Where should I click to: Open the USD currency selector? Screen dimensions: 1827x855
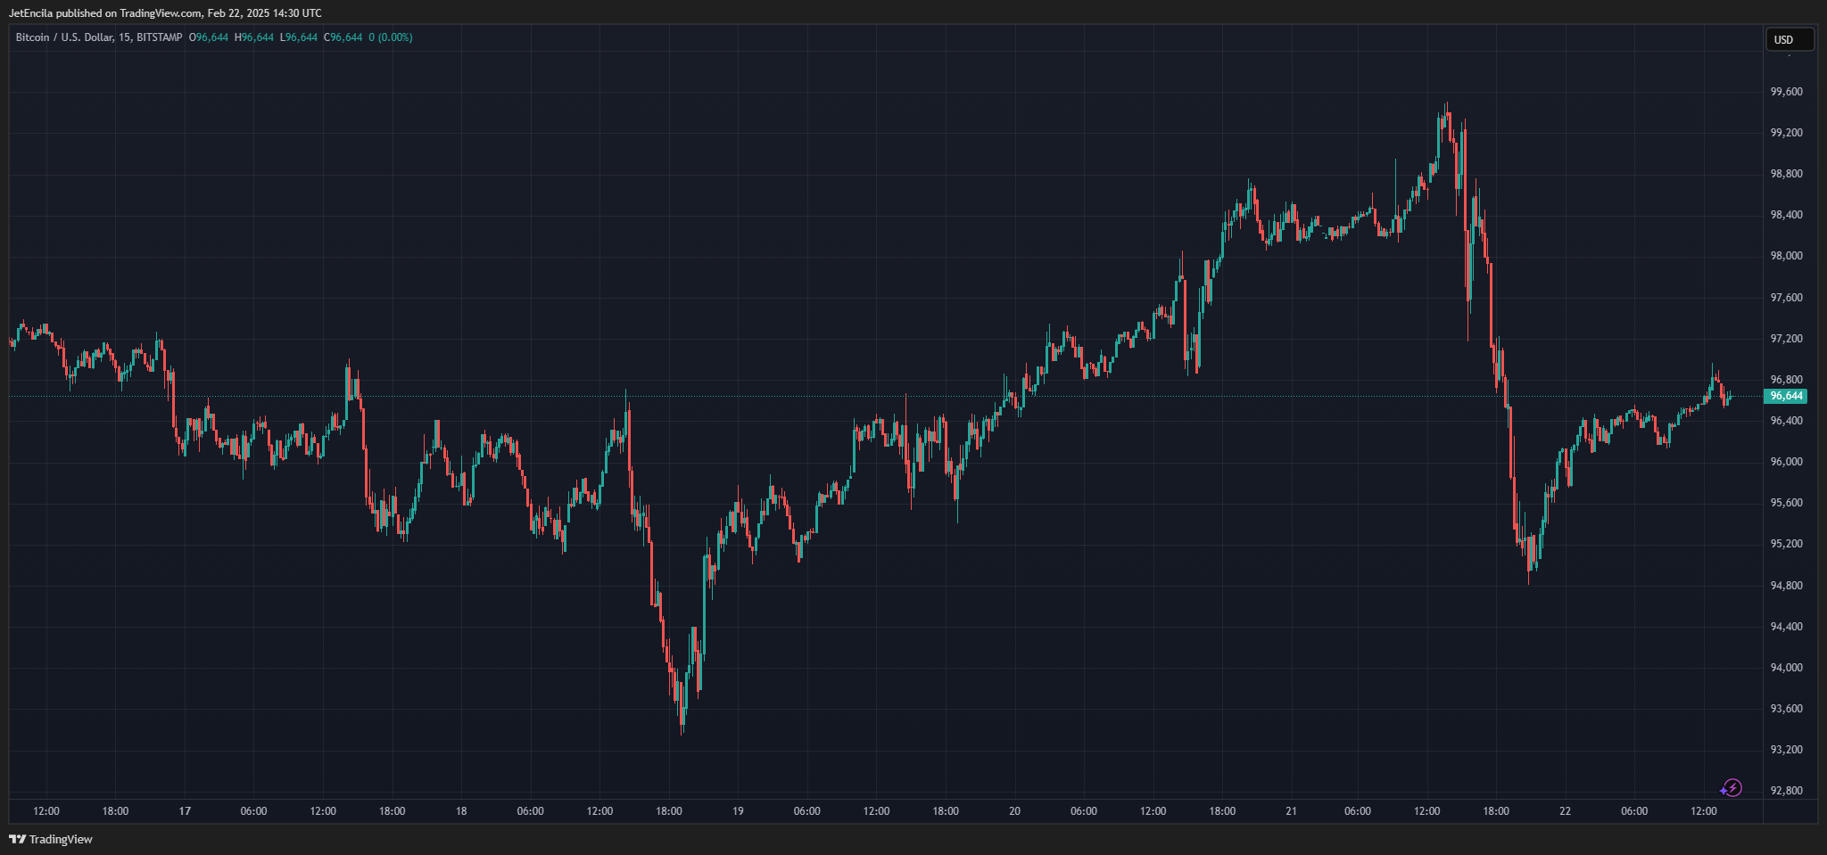click(x=1789, y=39)
